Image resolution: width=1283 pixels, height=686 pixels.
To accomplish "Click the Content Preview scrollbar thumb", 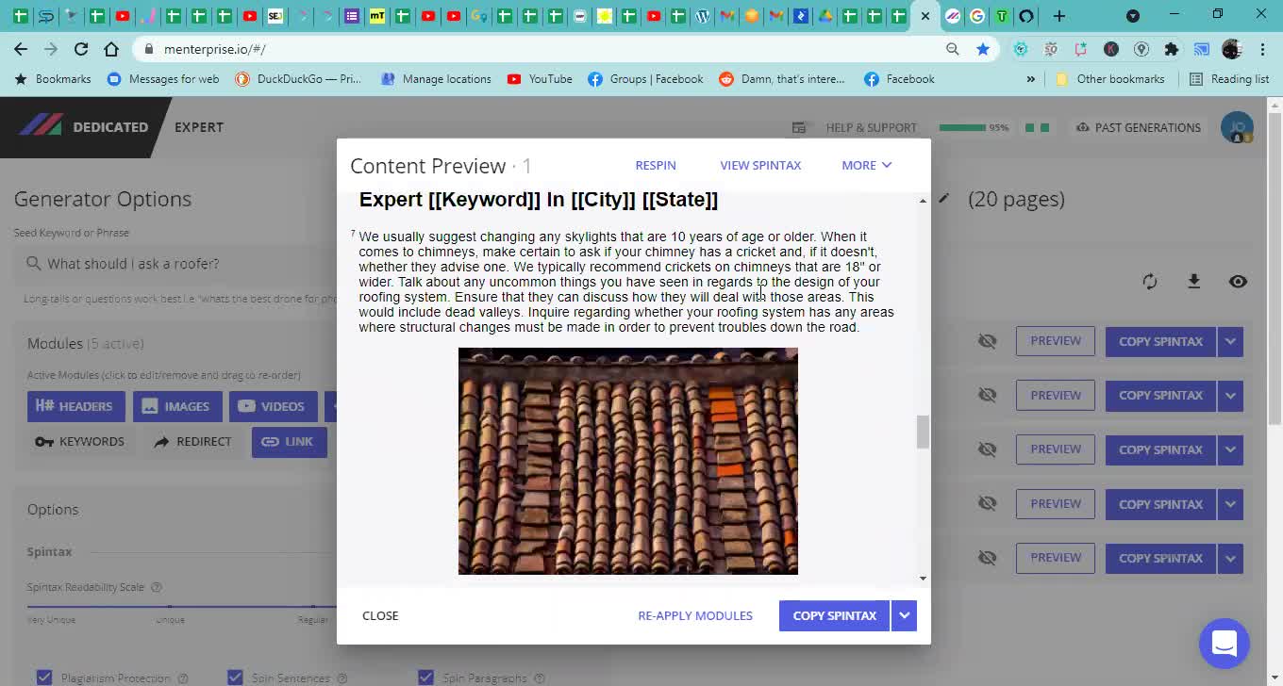I will coord(923,432).
